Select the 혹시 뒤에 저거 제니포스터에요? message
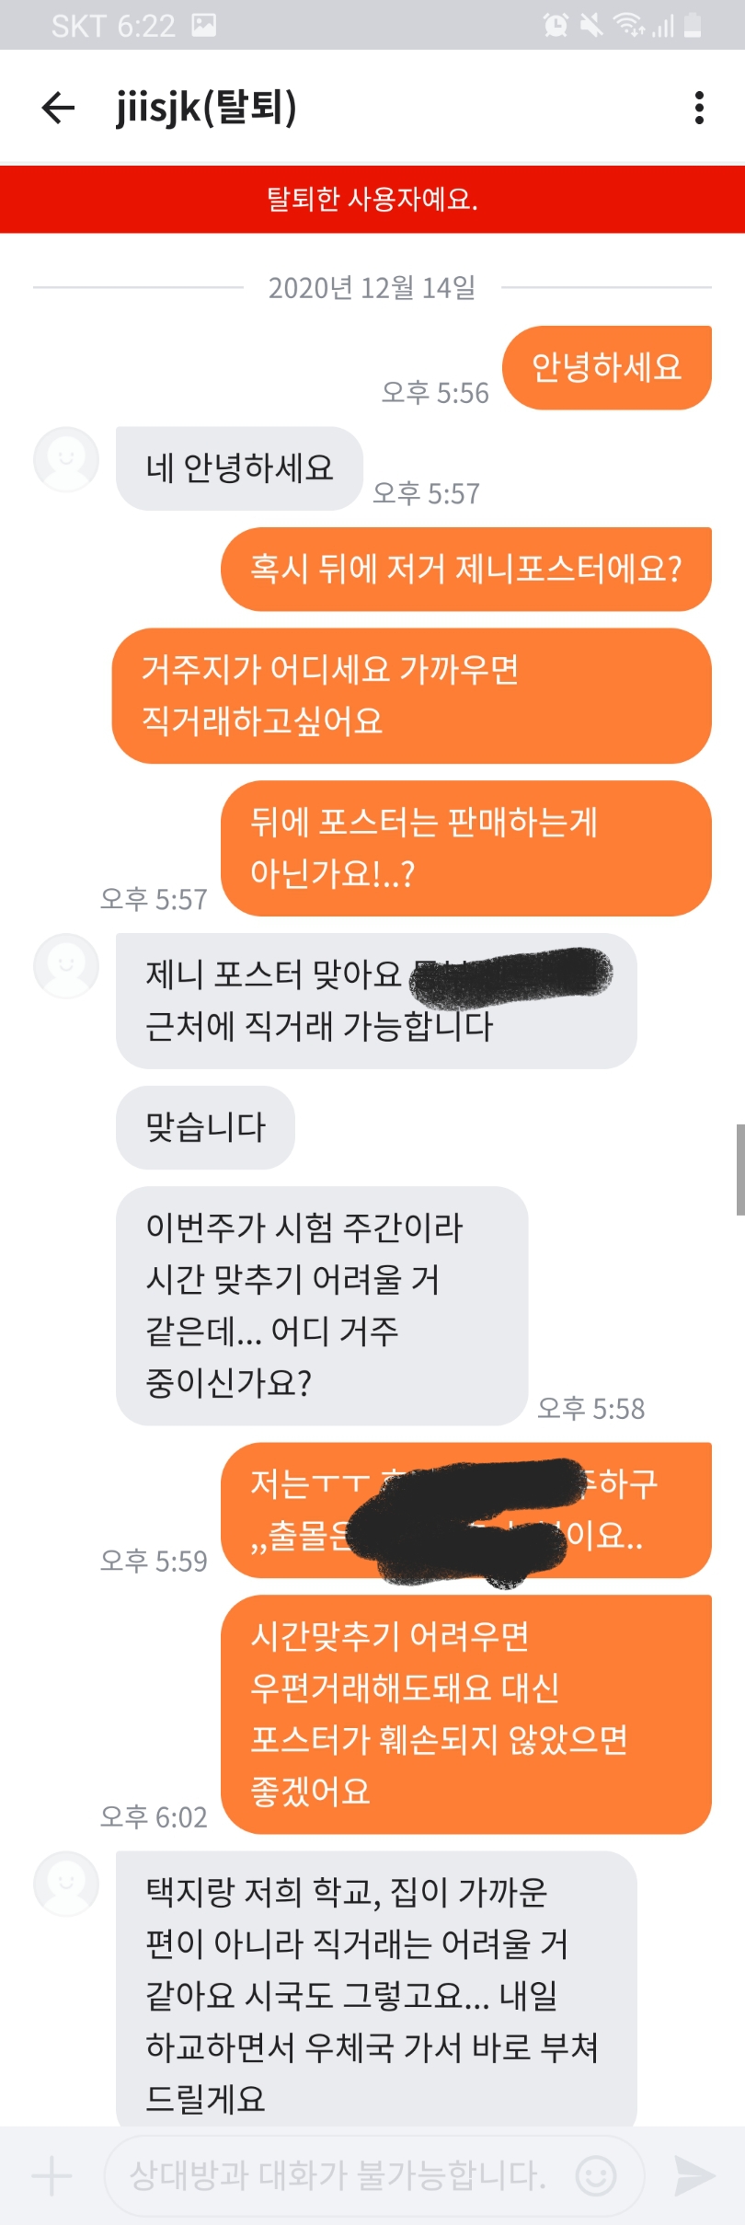 coord(466,569)
